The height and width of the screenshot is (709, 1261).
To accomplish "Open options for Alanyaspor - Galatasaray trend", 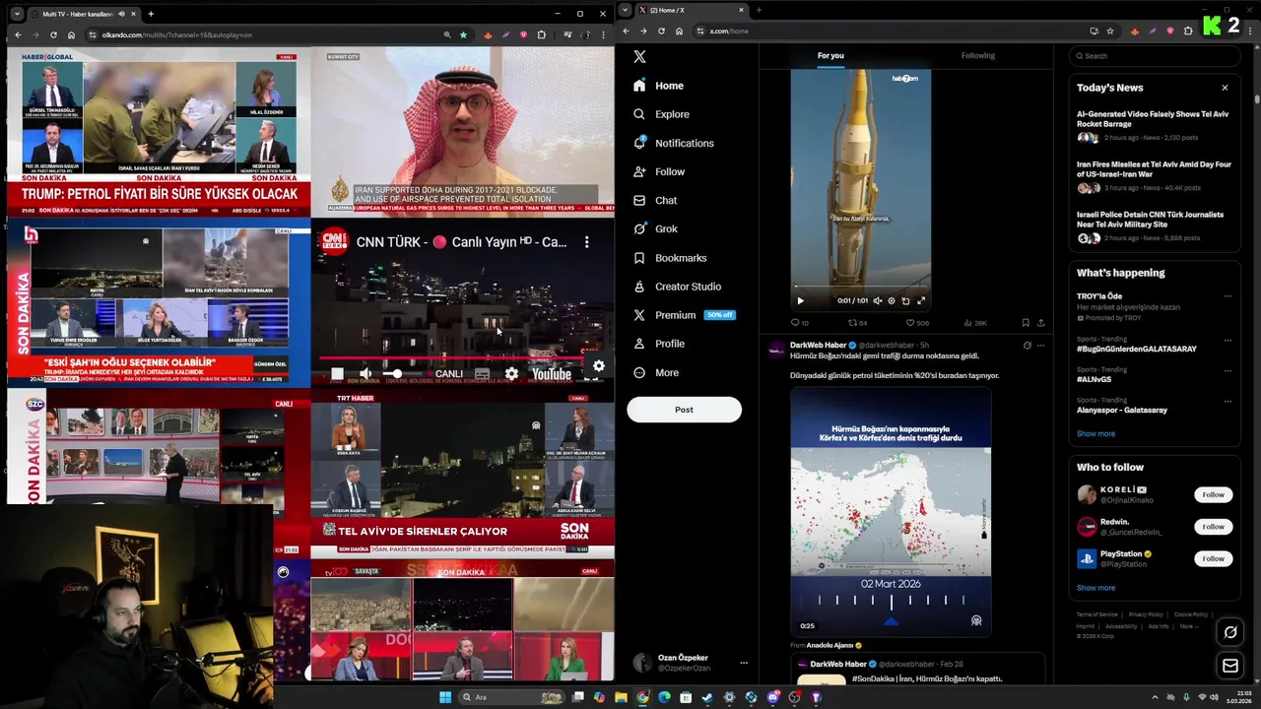I will (x=1228, y=402).
